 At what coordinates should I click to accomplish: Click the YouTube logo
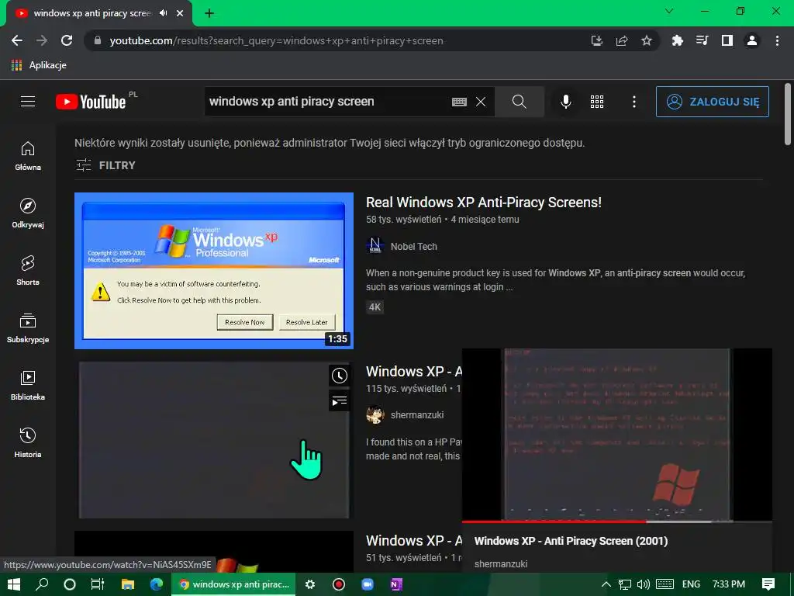click(91, 102)
